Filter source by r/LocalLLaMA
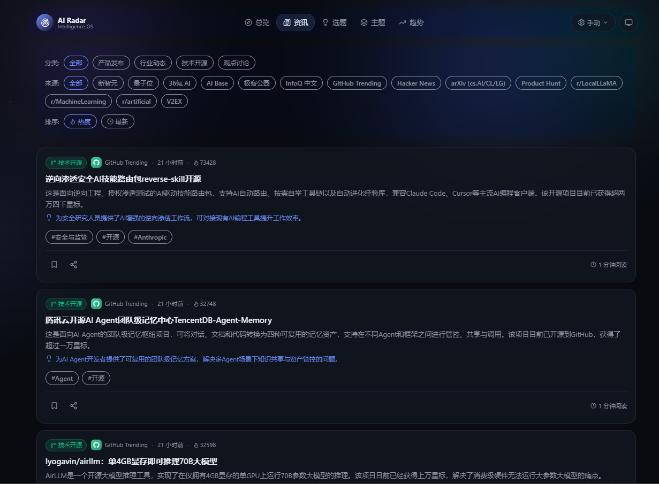Screen dimensions: 659x484 (x=596, y=83)
